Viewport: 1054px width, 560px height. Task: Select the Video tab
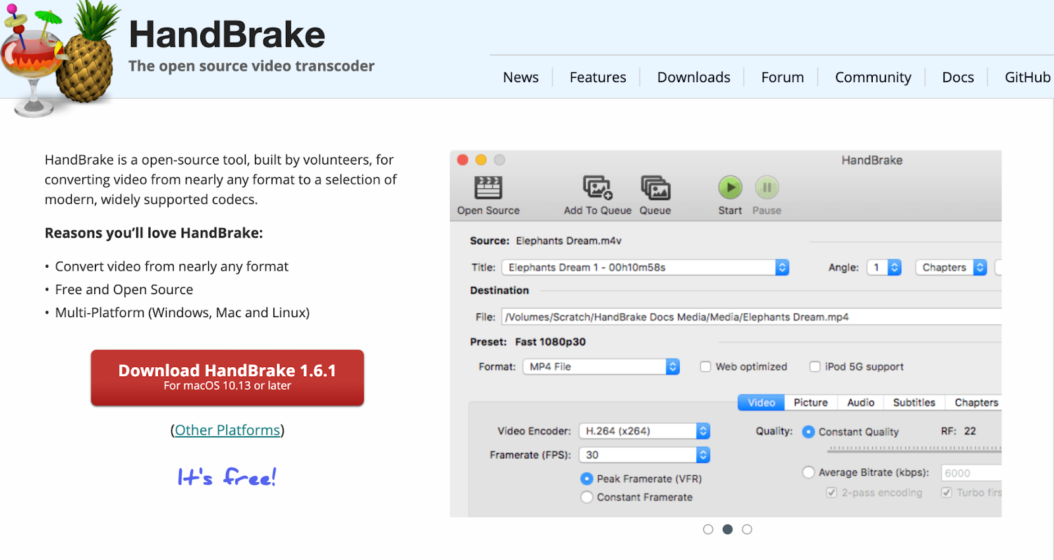[762, 403]
